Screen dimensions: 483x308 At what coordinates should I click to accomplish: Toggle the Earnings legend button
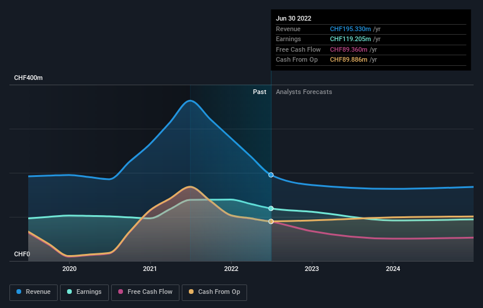tap(84, 292)
